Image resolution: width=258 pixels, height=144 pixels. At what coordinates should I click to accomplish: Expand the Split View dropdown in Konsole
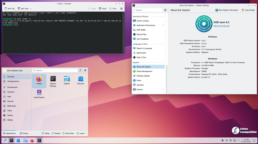pyautogui.click(x=31, y=8)
